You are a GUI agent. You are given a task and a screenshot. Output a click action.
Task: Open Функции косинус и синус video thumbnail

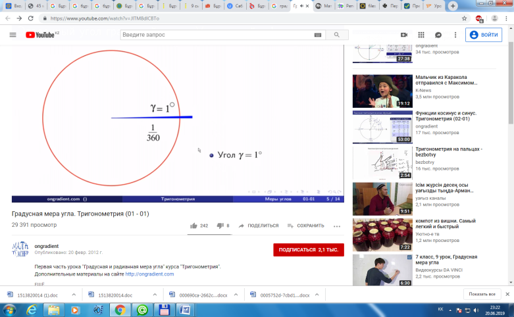click(x=382, y=127)
